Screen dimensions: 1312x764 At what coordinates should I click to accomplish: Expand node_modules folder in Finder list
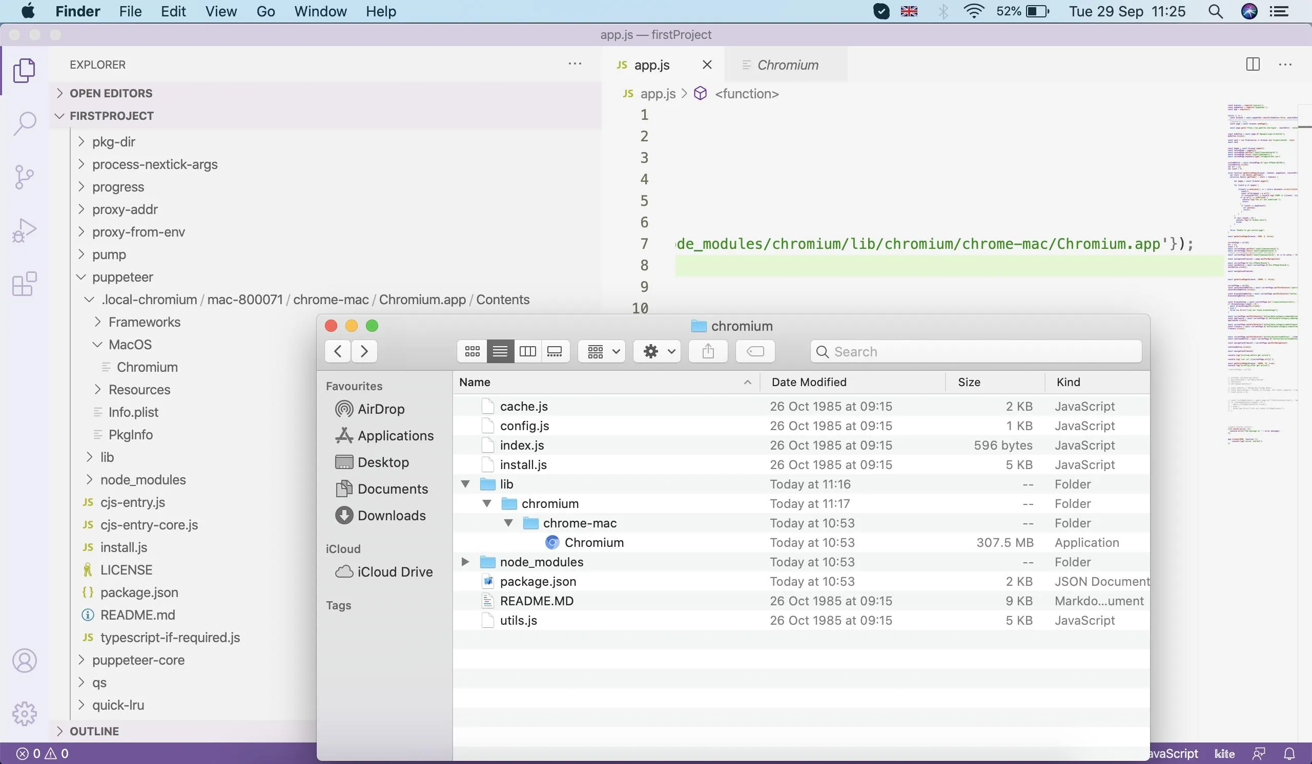(465, 562)
